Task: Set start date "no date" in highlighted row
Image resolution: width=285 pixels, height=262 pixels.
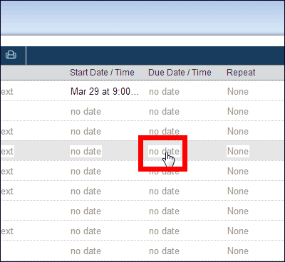Action: pyautogui.click(x=85, y=152)
